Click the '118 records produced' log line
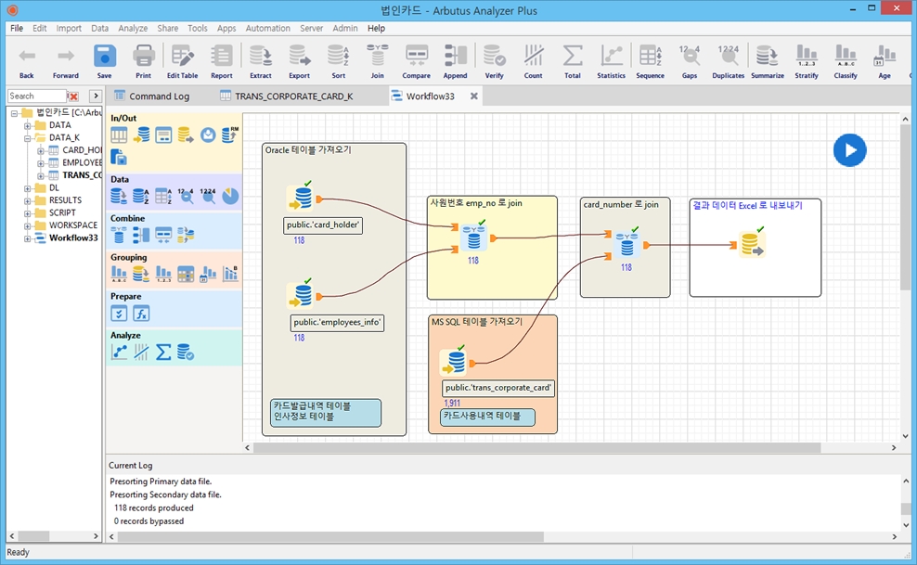The height and width of the screenshot is (565, 917). click(x=154, y=507)
